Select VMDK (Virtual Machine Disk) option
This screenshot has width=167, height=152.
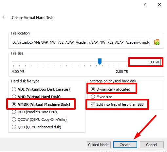point(41,104)
